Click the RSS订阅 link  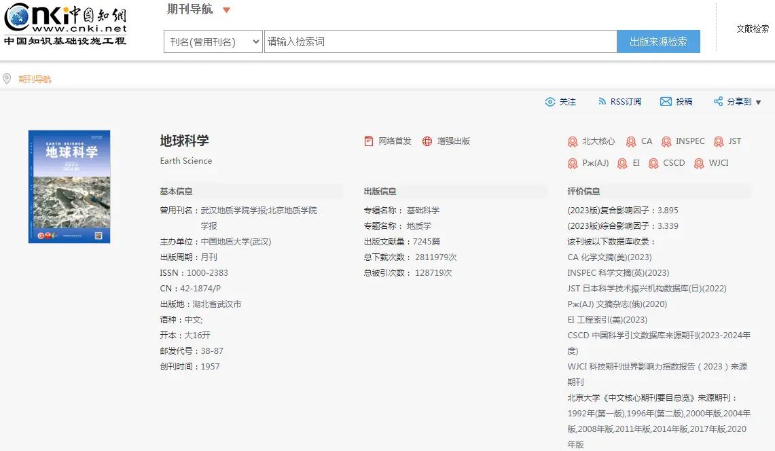[x=626, y=101]
